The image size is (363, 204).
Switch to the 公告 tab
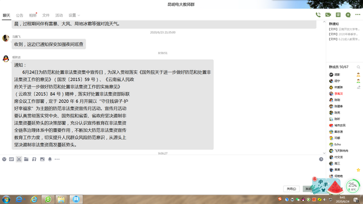[x=20, y=15]
